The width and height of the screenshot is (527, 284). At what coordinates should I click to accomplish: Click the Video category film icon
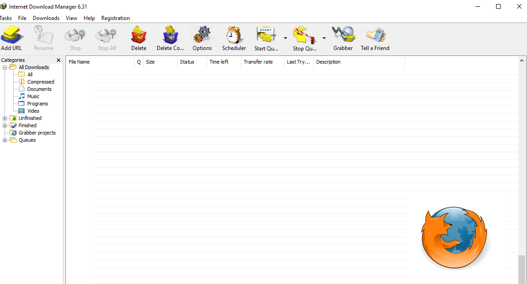click(x=21, y=111)
